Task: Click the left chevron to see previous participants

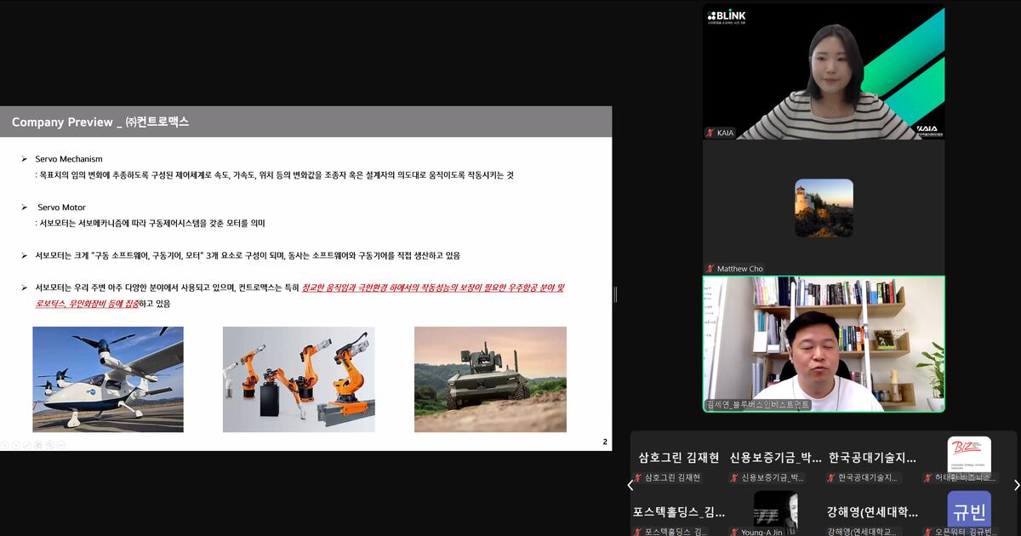Action: (630, 485)
